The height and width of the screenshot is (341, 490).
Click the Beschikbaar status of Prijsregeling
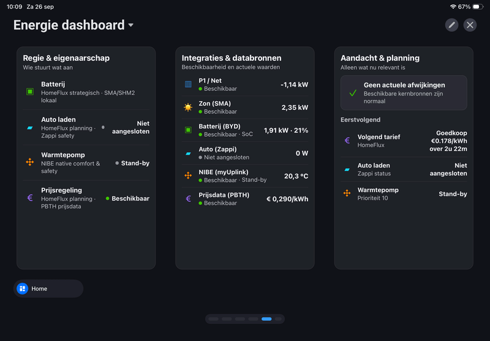click(x=130, y=198)
